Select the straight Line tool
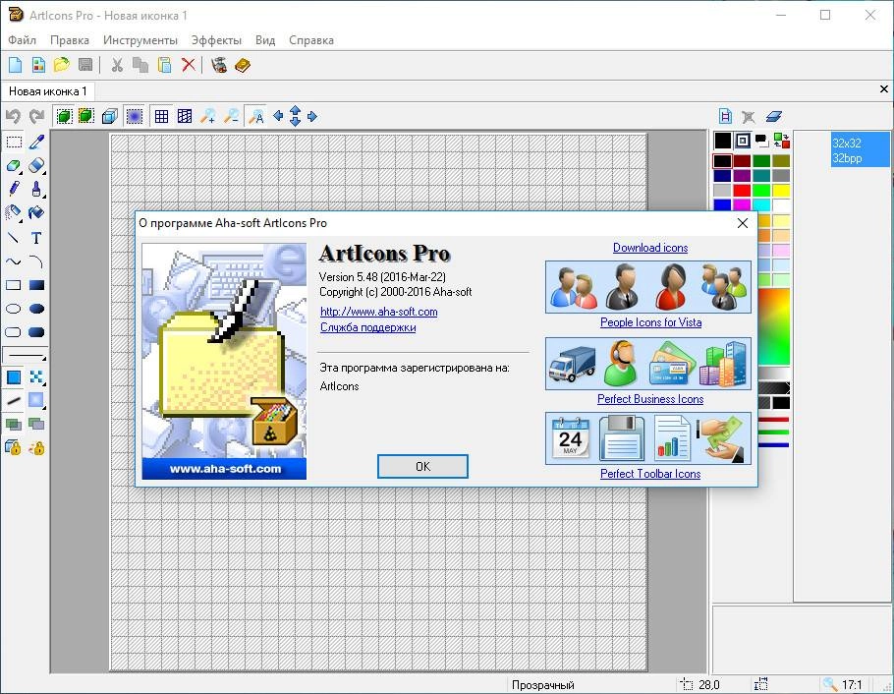Viewport: 894px width, 694px height. point(14,238)
